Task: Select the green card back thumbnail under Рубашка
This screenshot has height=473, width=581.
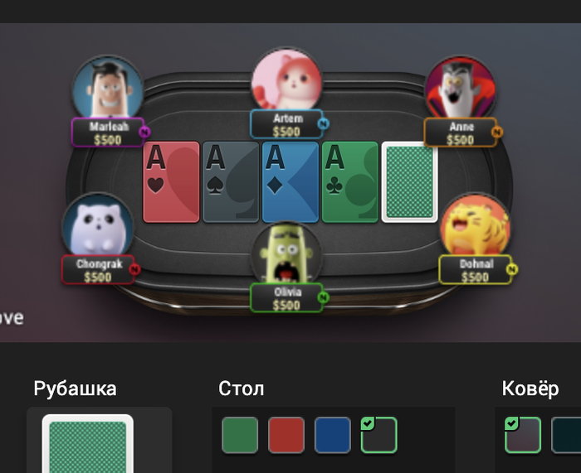Action: tap(88, 444)
